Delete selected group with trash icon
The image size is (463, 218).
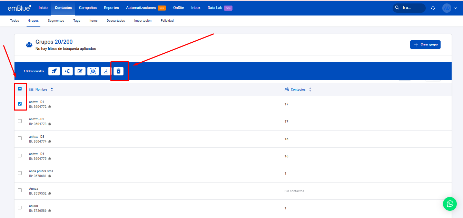[118, 71]
